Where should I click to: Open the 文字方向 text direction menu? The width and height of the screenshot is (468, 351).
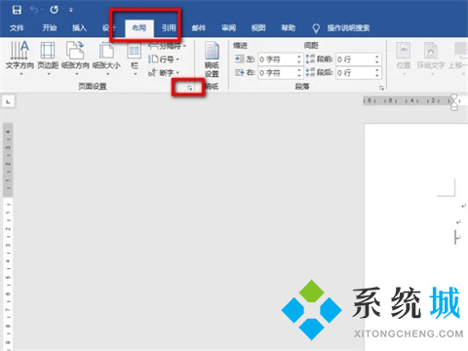pyautogui.click(x=19, y=58)
